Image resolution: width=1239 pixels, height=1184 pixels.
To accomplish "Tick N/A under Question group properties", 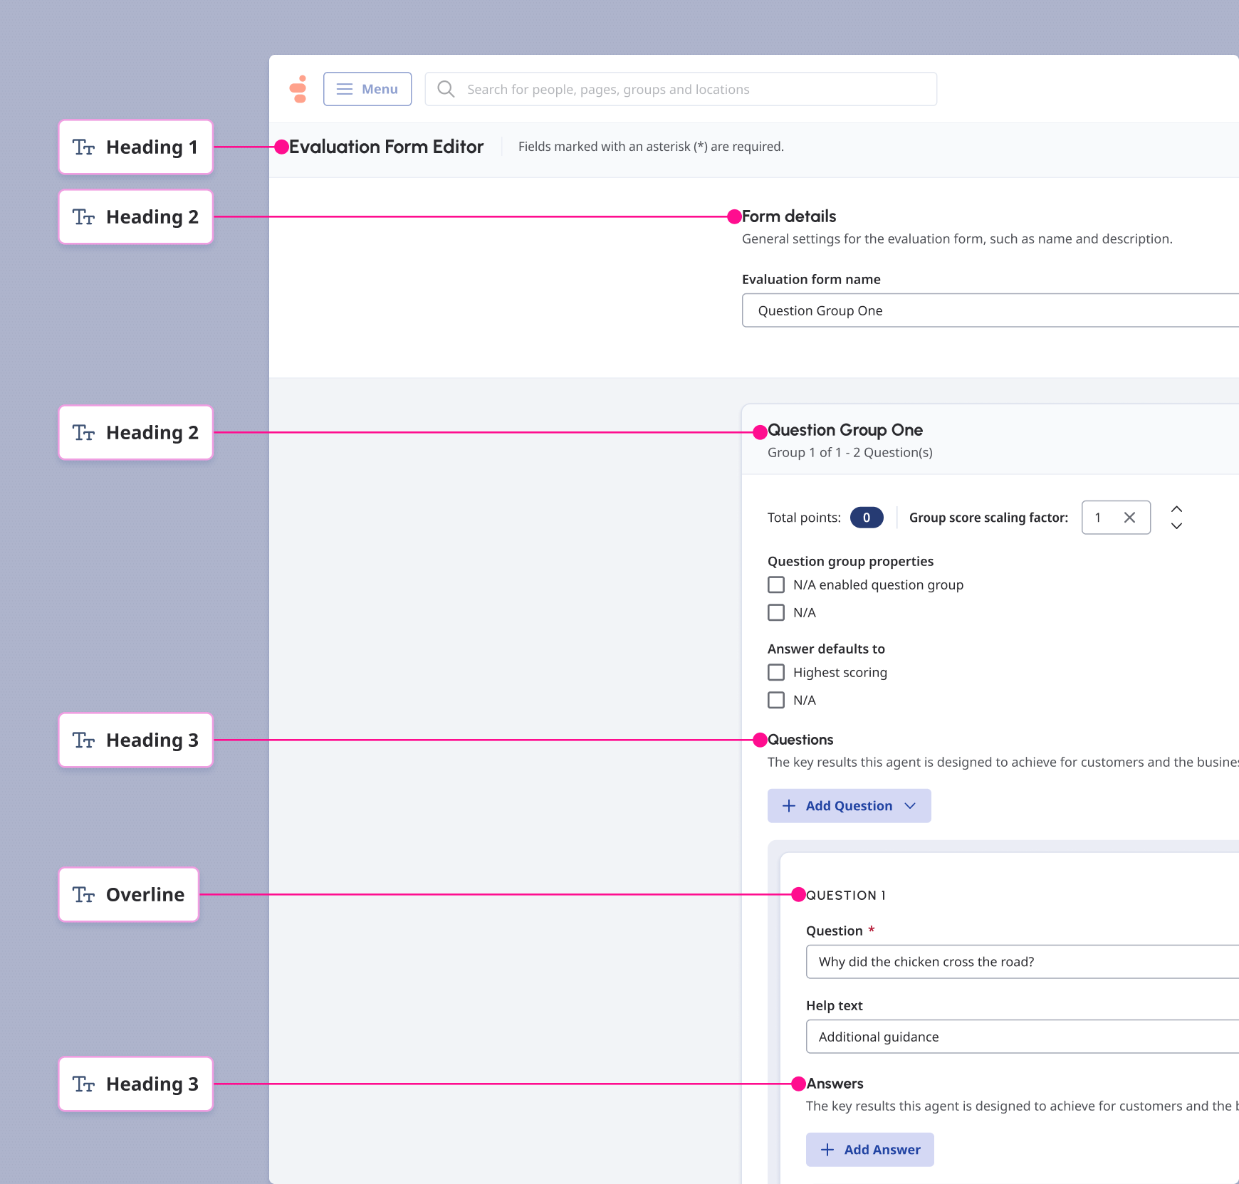I will (776, 612).
